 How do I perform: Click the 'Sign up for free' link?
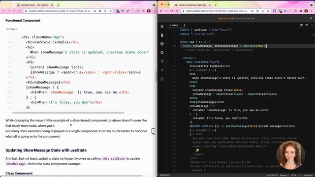(x=226, y=19)
